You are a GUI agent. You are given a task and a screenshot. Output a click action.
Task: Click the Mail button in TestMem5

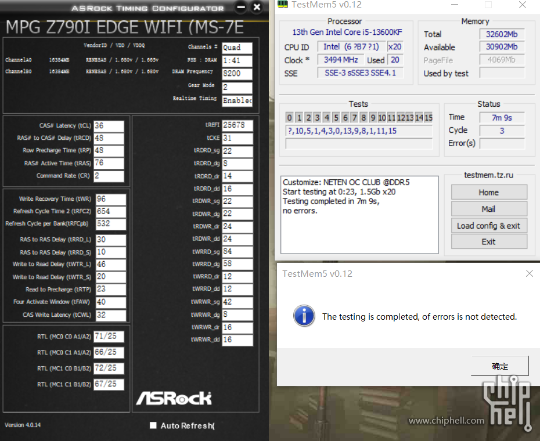coord(489,209)
